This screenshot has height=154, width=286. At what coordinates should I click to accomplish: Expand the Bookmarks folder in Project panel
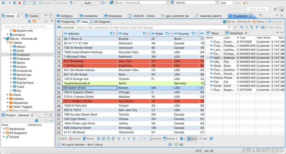click(x=4, y=129)
